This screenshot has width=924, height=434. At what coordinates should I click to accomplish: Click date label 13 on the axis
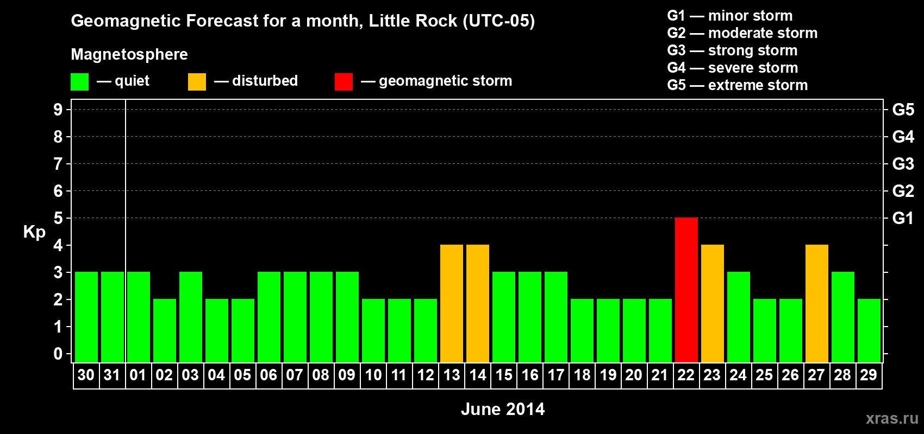(452, 375)
